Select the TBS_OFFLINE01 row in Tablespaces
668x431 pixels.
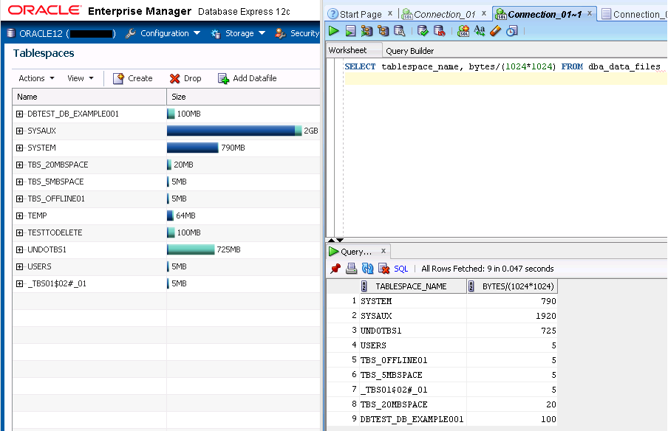click(166, 199)
